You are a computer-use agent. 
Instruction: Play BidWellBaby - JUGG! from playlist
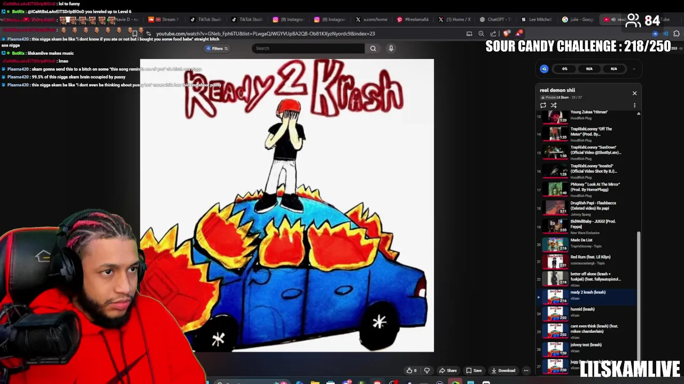[x=587, y=226]
